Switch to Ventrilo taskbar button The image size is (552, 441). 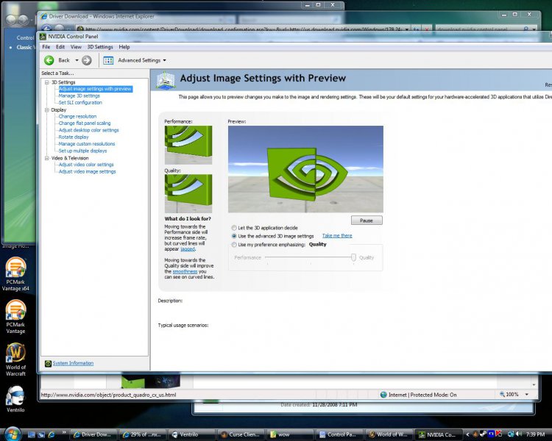click(x=191, y=434)
